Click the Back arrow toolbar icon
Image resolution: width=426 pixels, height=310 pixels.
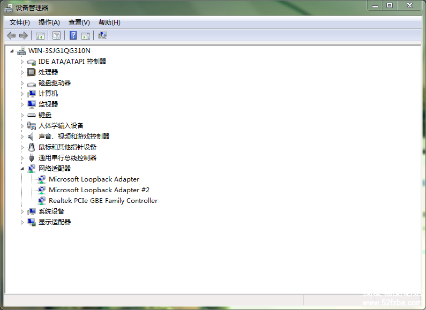coord(11,35)
